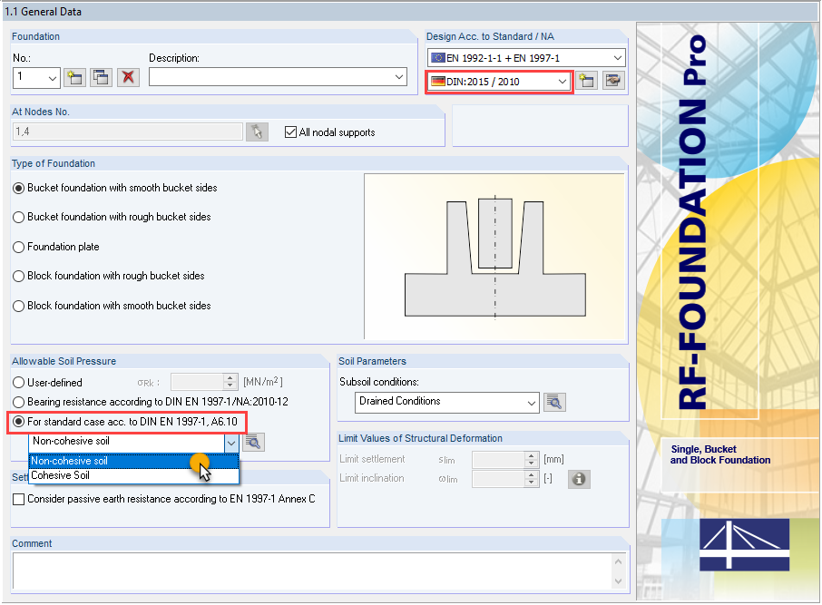Edit the national annex settings
822x605 pixels.
(x=613, y=80)
